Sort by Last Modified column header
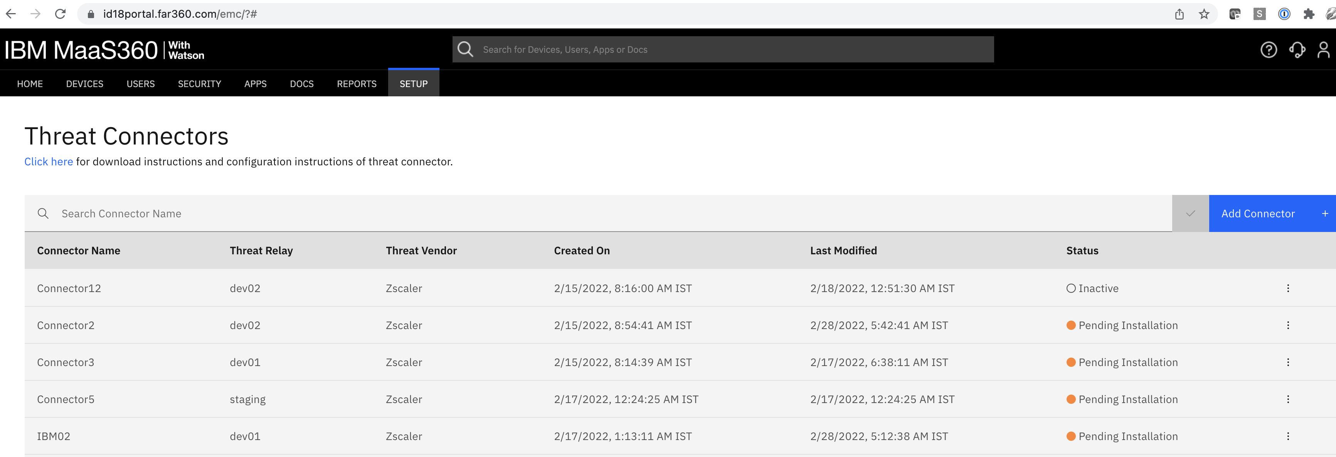The height and width of the screenshot is (457, 1336). (843, 250)
